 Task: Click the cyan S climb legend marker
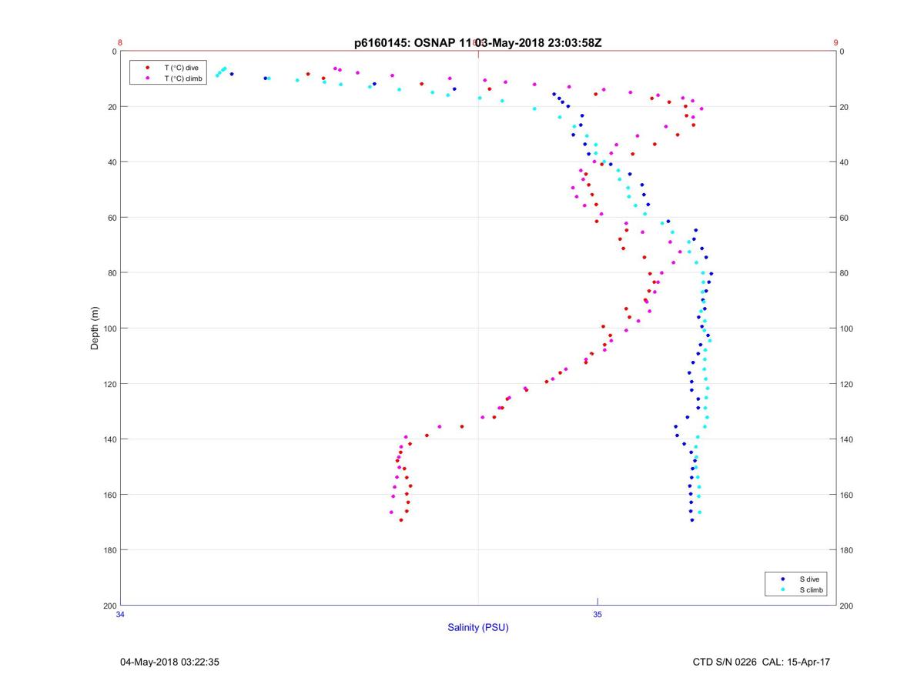pyautogui.click(x=783, y=590)
